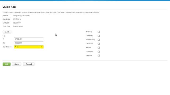Focus the Out time field 12:00 PM
The image size is (170, 95).
pos(29,43)
